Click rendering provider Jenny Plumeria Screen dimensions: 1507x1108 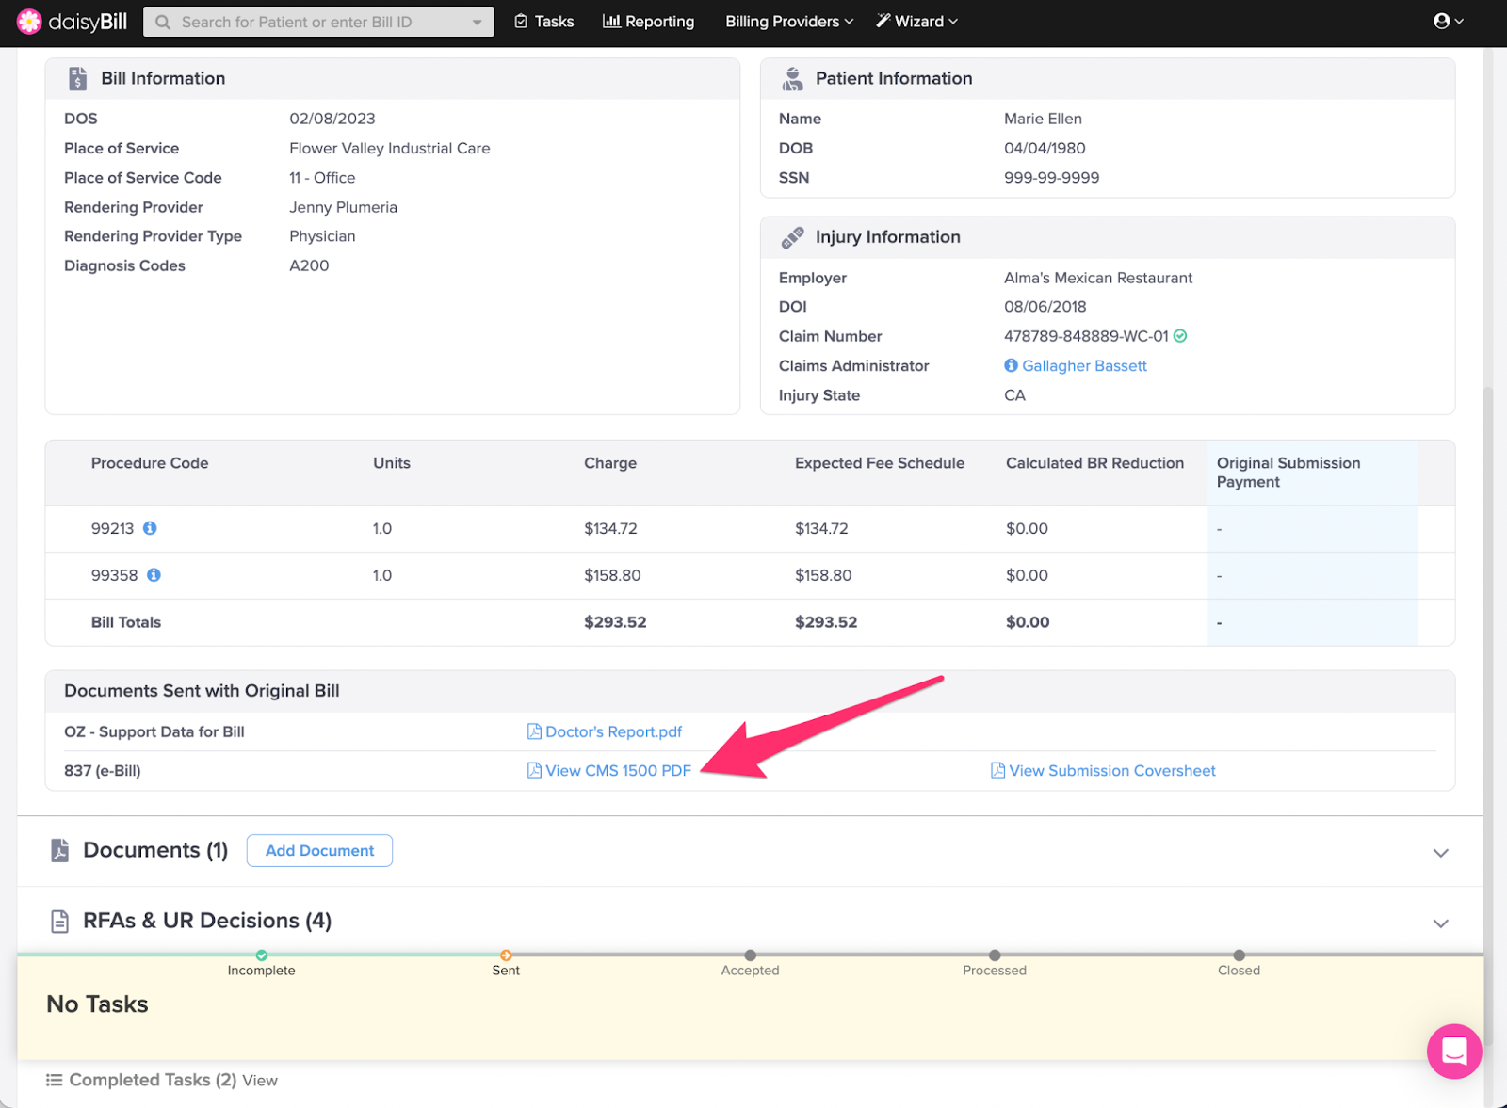click(x=343, y=207)
